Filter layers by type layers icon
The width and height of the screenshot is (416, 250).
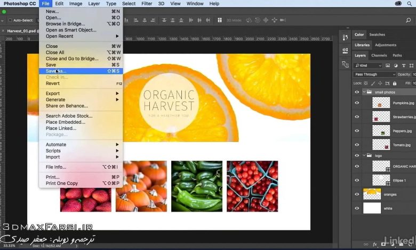tap(404, 65)
